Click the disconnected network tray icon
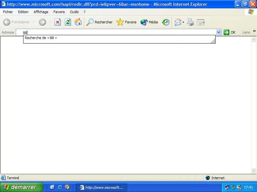Screen dimensions: 257x192 pyautogui.click(x=239, y=187)
